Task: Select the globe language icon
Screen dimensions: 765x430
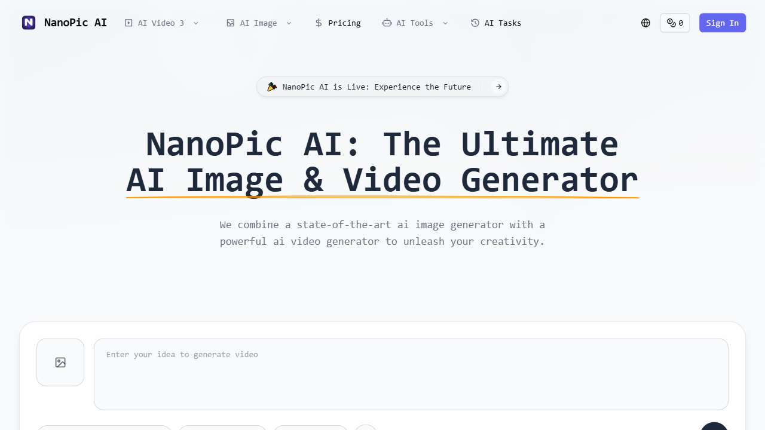Action: (645, 23)
